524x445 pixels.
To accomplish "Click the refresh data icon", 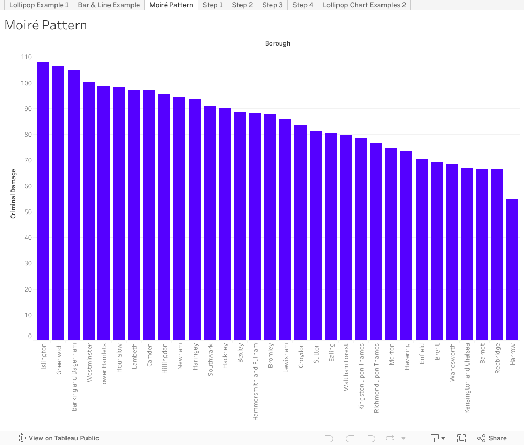I will [x=390, y=438].
